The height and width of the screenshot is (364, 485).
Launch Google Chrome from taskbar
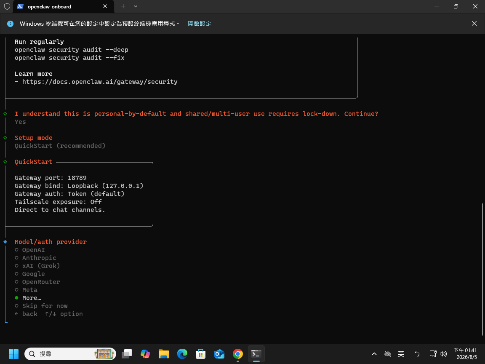coord(238,354)
